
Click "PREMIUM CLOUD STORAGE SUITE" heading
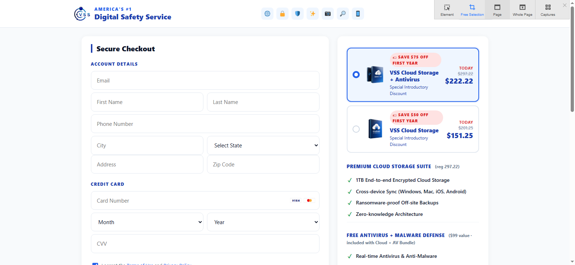[389, 166]
